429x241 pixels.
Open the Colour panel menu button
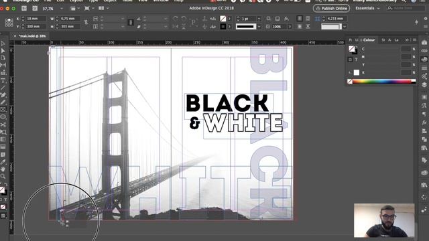click(x=414, y=40)
